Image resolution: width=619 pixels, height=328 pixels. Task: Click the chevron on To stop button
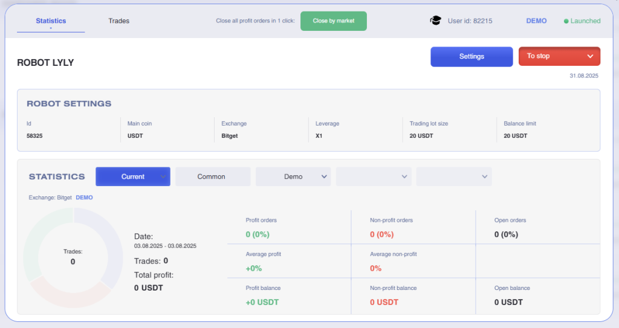click(590, 56)
